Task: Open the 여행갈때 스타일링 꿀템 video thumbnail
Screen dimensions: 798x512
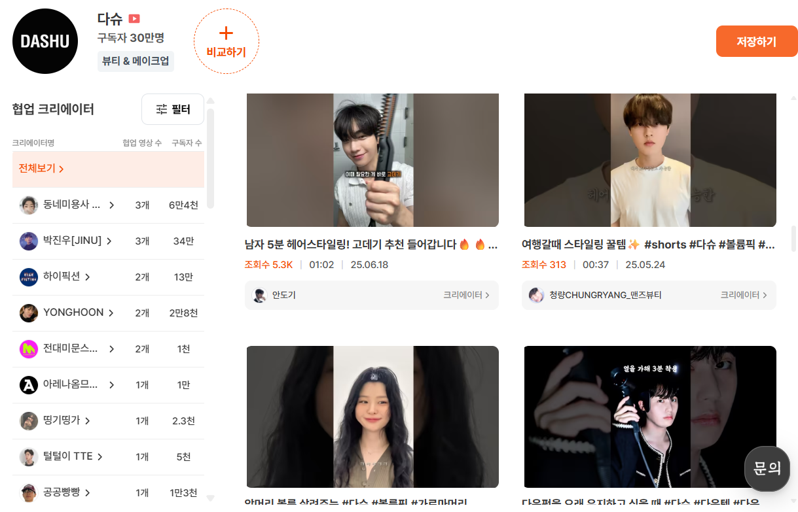Action: pos(650,160)
